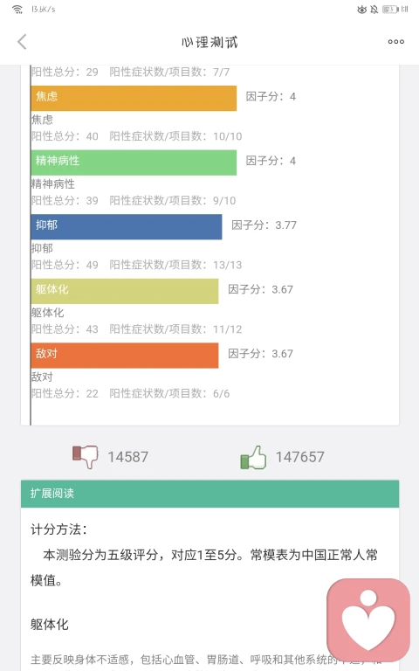Image resolution: width=419 pixels, height=671 pixels.
Task: Select the orange-red 敌对 bar
Action: [x=125, y=356]
